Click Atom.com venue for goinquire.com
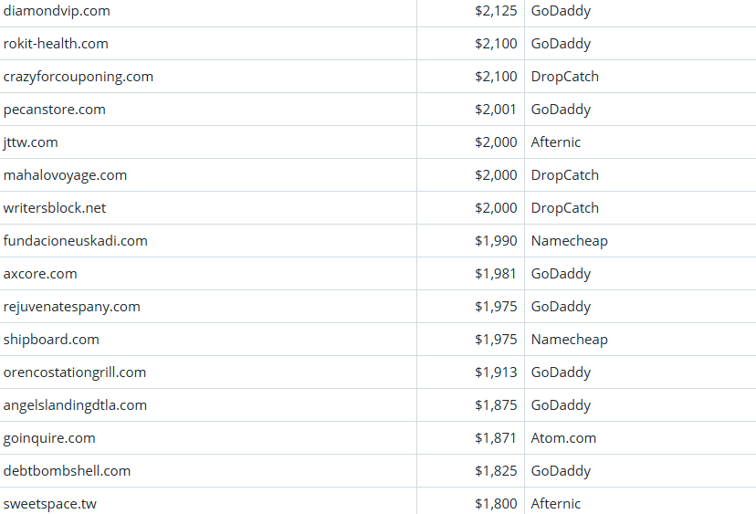Viewport: 756px width, 514px height. 563,438
